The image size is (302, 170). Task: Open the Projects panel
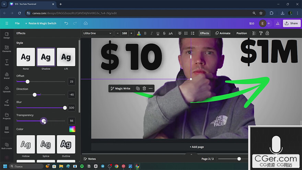coord(7,116)
